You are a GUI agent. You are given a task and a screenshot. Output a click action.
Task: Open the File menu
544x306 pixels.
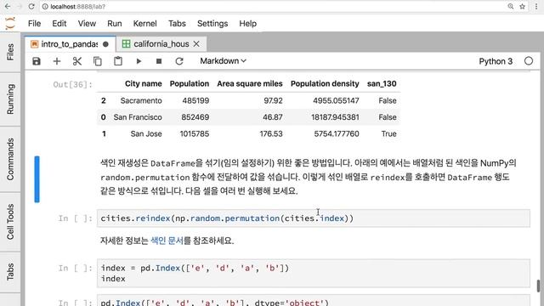tap(34, 24)
